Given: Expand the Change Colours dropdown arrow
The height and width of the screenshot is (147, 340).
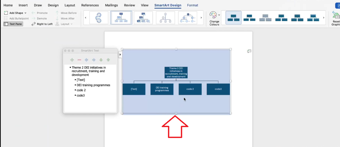Looking at the screenshot, I should pos(219,15).
